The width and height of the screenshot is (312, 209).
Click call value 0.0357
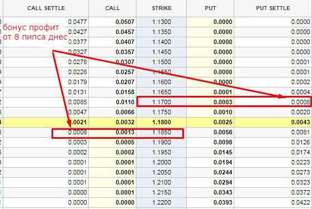(x=125, y=52)
